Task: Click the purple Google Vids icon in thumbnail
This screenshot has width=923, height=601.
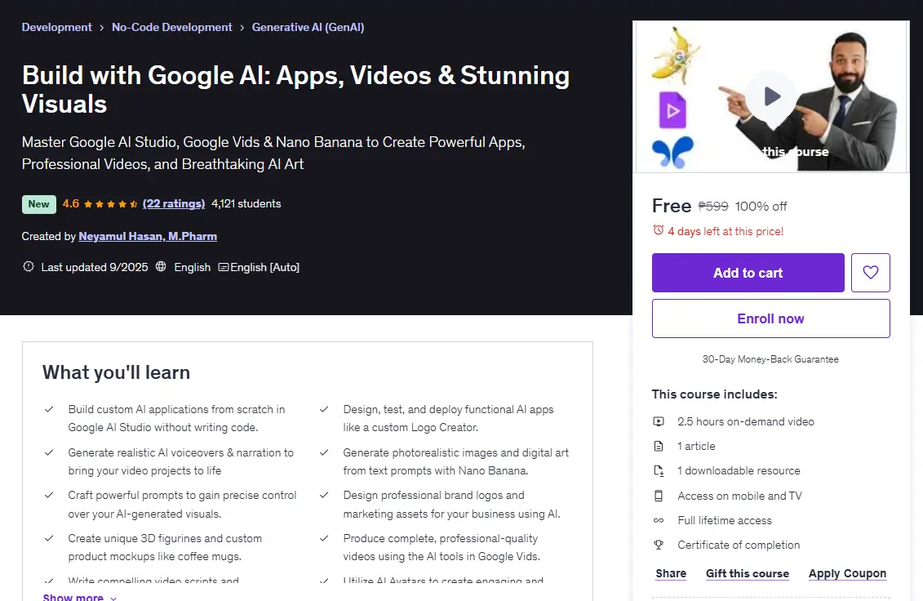Action: click(672, 110)
